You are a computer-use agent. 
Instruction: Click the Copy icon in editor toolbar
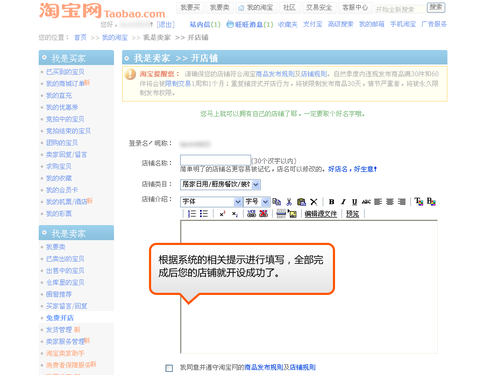[x=277, y=201]
